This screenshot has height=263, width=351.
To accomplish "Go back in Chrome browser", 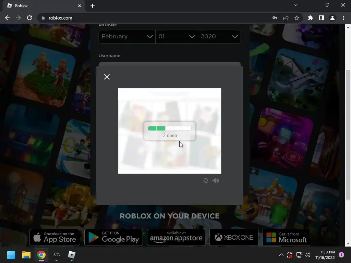I will [8, 18].
